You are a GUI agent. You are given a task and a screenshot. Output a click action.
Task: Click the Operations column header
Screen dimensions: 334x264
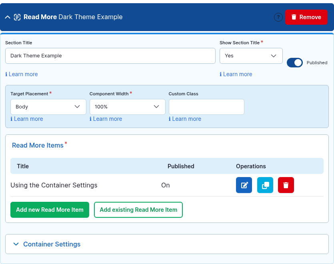coord(251,166)
